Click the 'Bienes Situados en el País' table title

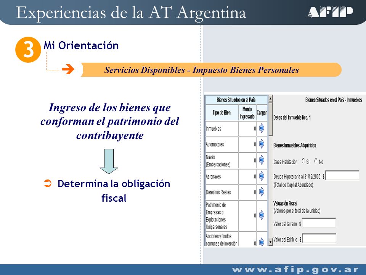[x=236, y=100]
